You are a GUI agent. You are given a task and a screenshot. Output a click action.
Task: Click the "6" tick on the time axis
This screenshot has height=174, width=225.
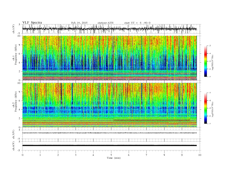(x=129, y=155)
